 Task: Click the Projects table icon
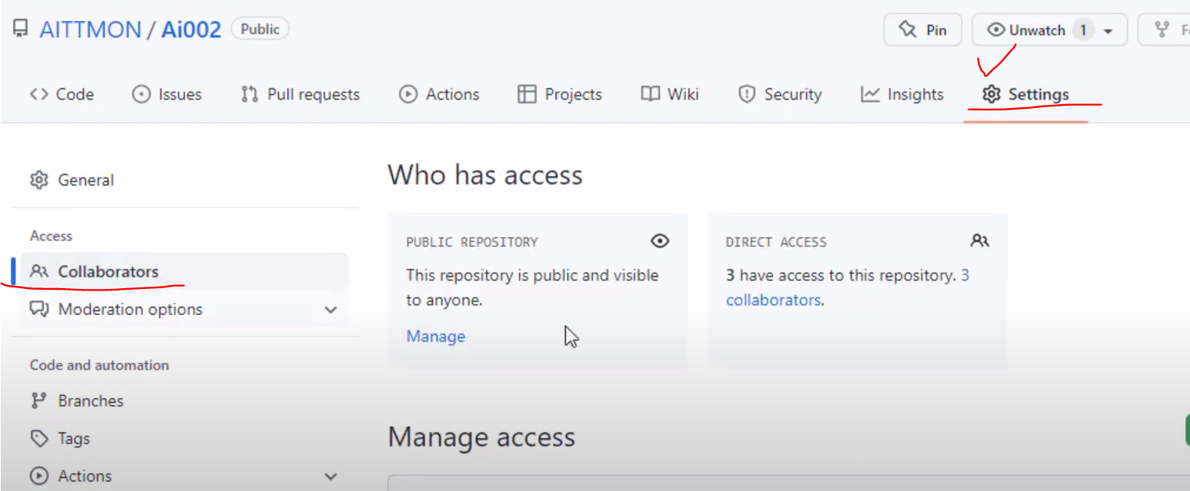tap(527, 94)
